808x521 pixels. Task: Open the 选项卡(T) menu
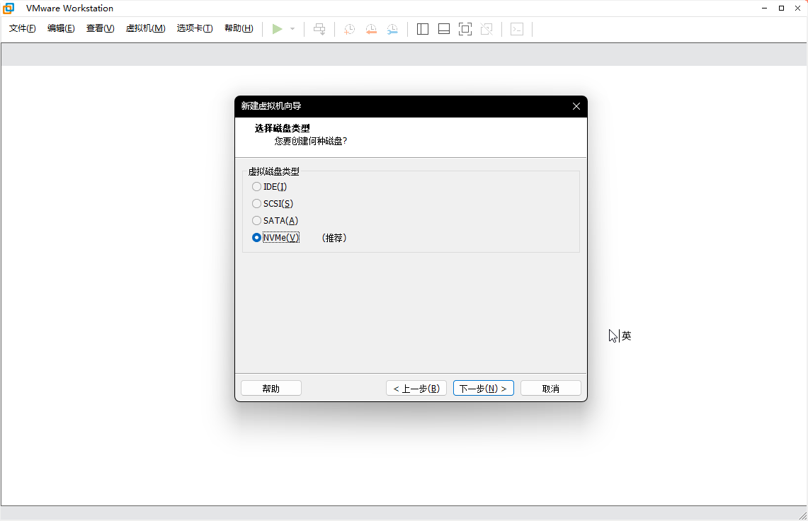click(x=195, y=28)
